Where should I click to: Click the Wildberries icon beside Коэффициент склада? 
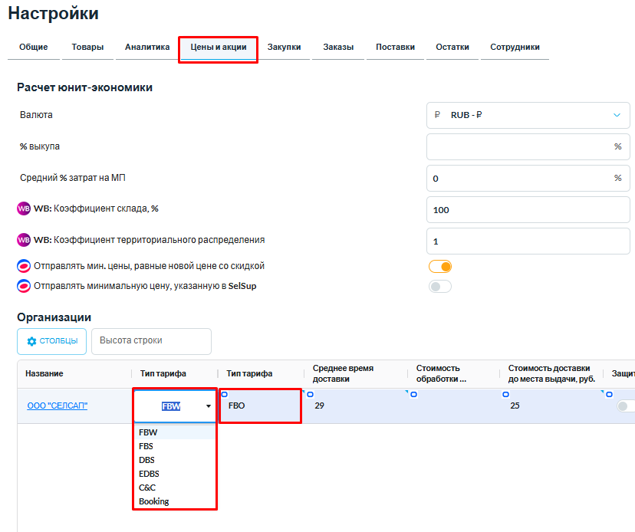[24, 209]
